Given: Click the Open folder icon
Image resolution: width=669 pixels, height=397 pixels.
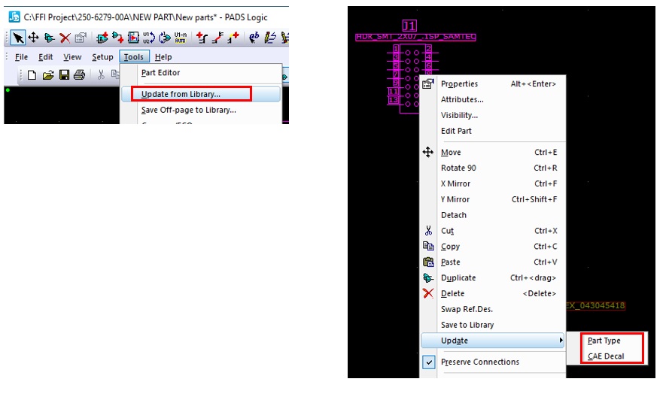Looking at the screenshot, I should pos(48,74).
